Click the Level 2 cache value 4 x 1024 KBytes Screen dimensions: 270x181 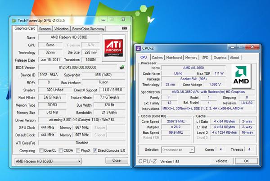(x=225, y=132)
